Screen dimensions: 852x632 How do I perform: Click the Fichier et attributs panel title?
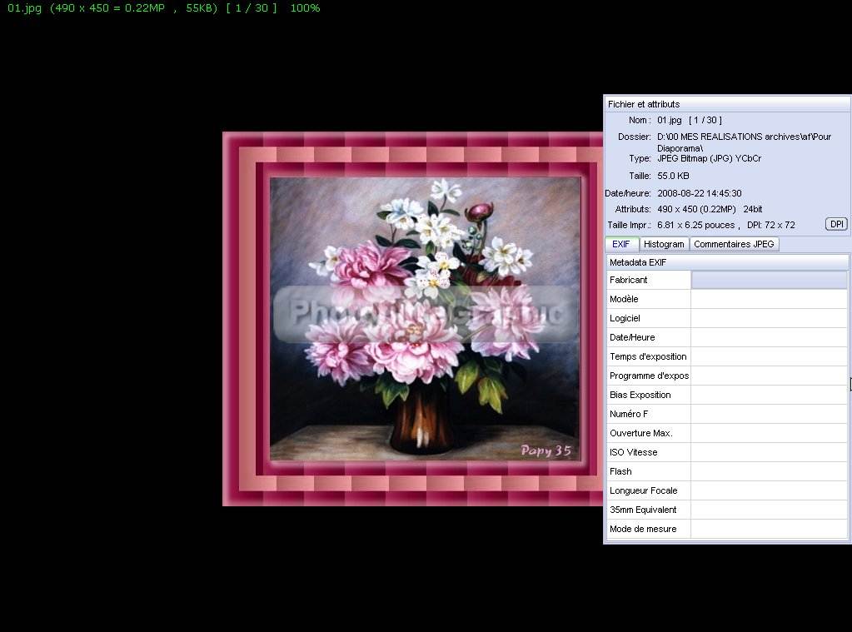pyautogui.click(x=644, y=104)
